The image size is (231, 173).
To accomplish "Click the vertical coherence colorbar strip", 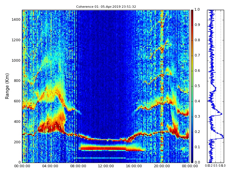I will tap(192, 86).
